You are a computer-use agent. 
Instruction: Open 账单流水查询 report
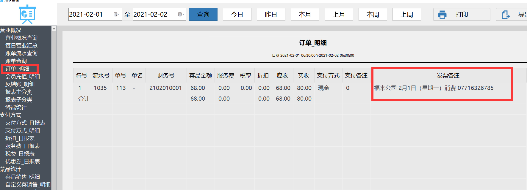click(x=21, y=53)
